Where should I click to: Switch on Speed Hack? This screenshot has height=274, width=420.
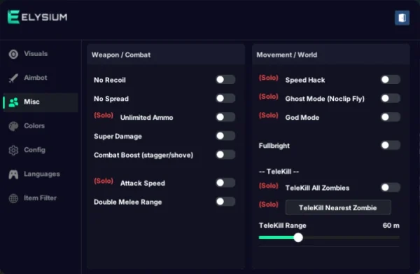391,80
